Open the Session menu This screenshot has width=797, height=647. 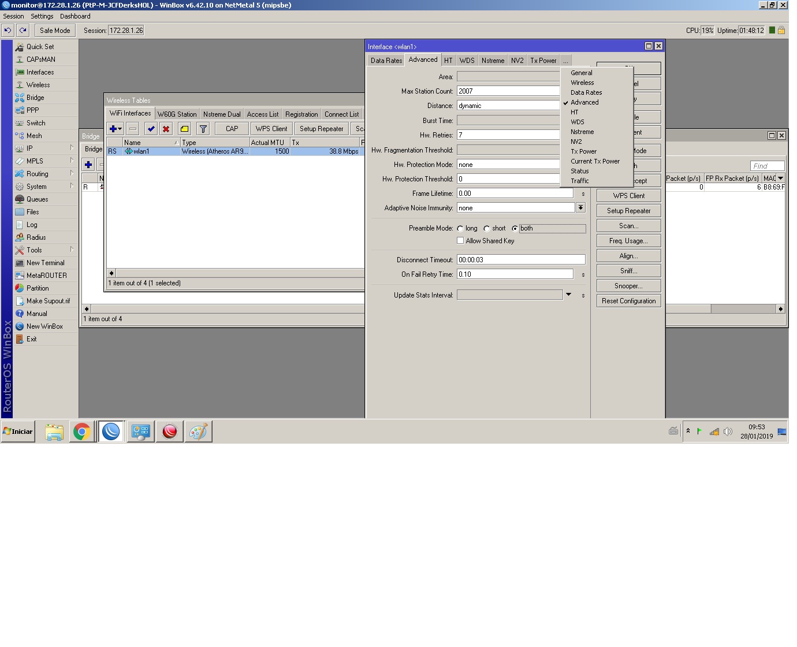coord(14,16)
